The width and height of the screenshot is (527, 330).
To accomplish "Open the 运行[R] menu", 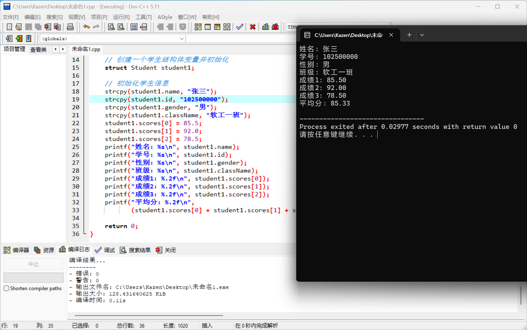I will pyautogui.click(x=121, y=17).
